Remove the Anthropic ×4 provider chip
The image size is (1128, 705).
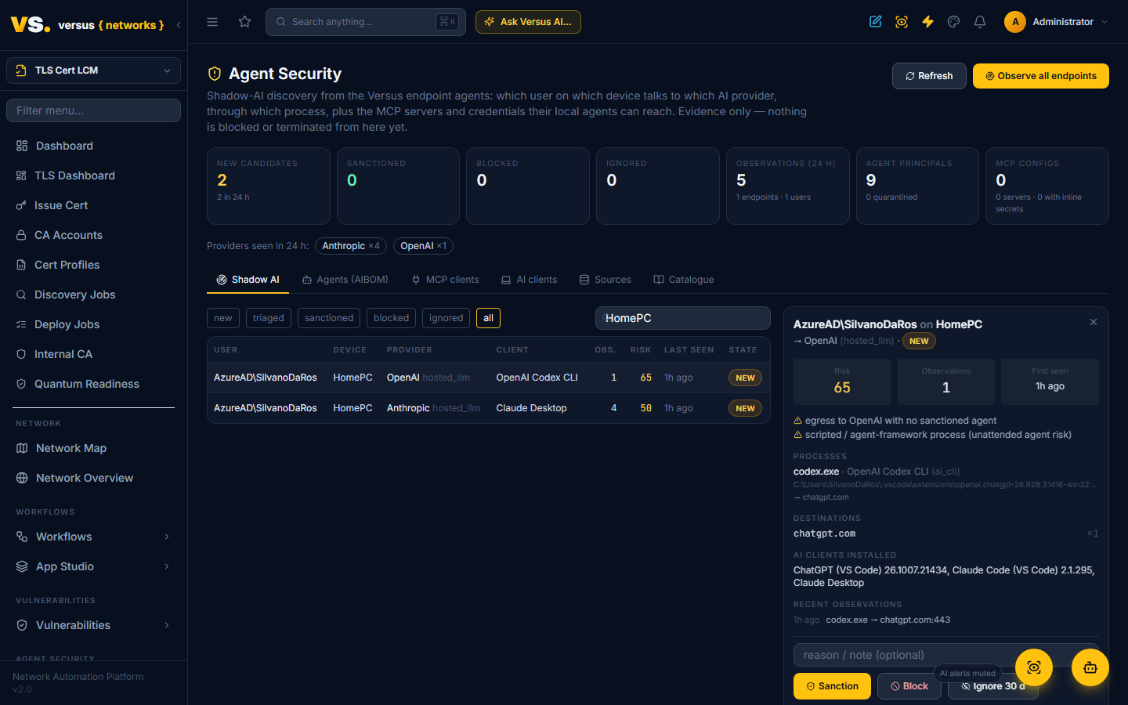[x=351, y=246]
